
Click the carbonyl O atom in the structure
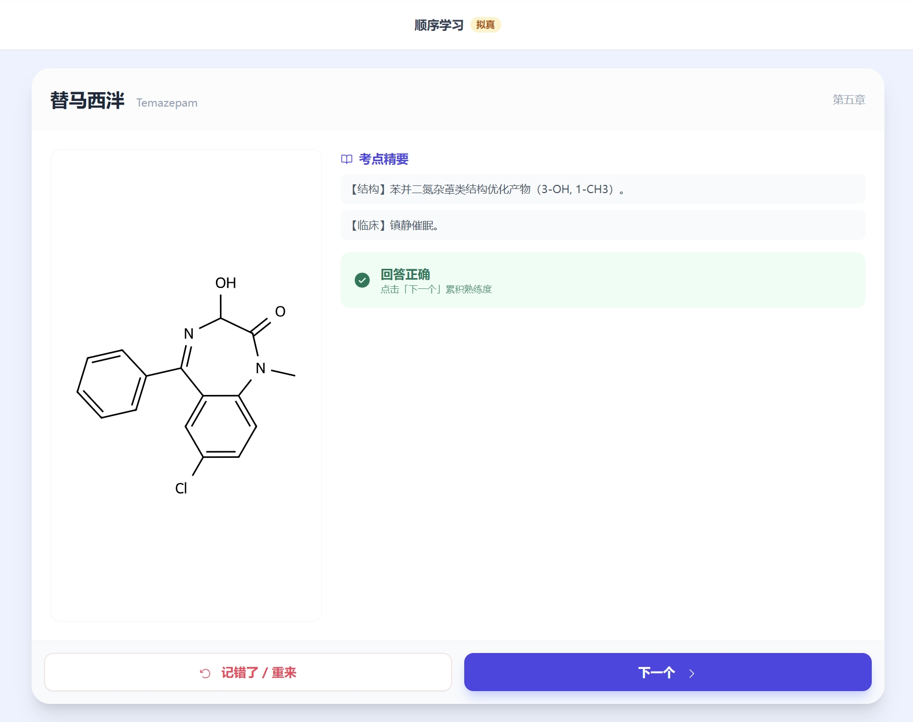click(x=280, y=312)
